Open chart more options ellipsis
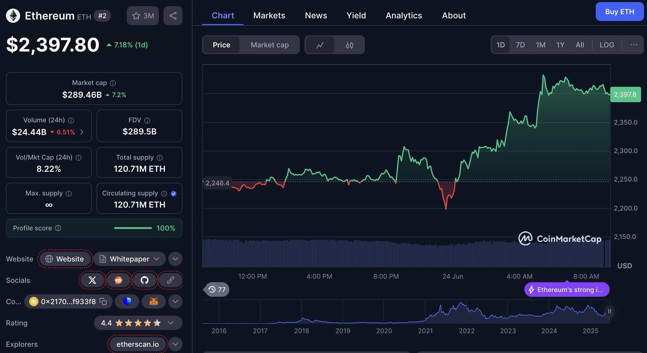Screen dimensions: 647x353 tap(634, 45)
